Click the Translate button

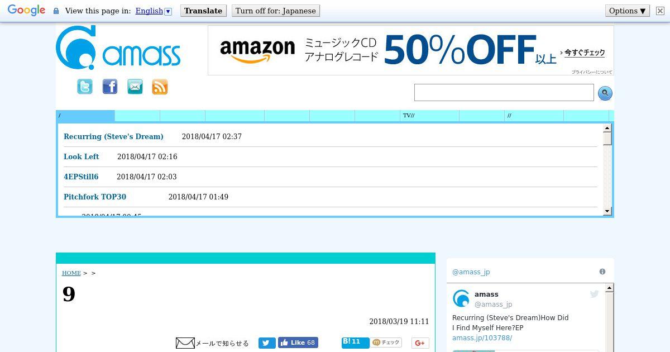click(x=203, y=11)
